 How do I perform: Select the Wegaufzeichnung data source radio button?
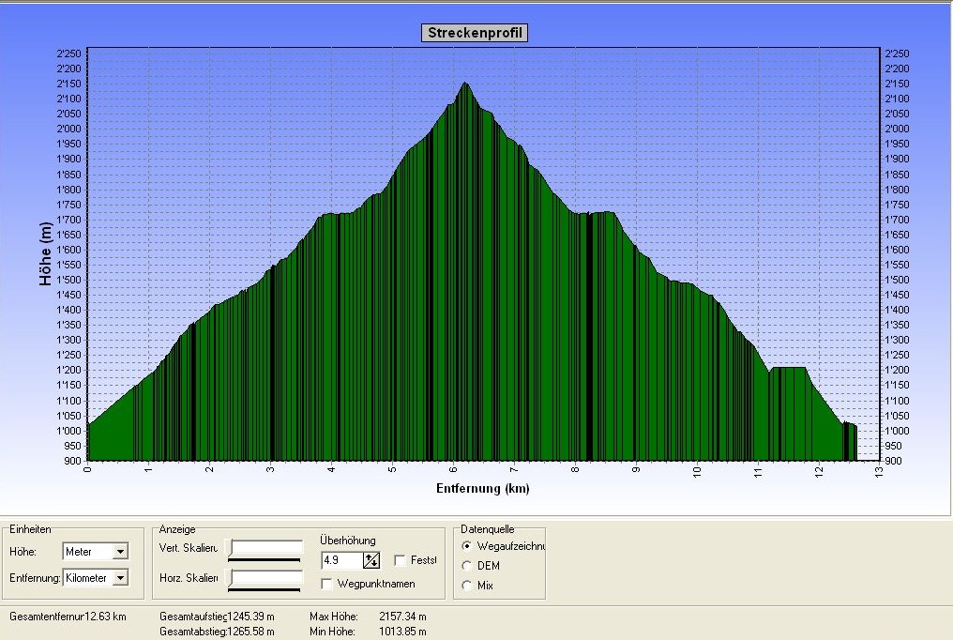tap(467, 546)
